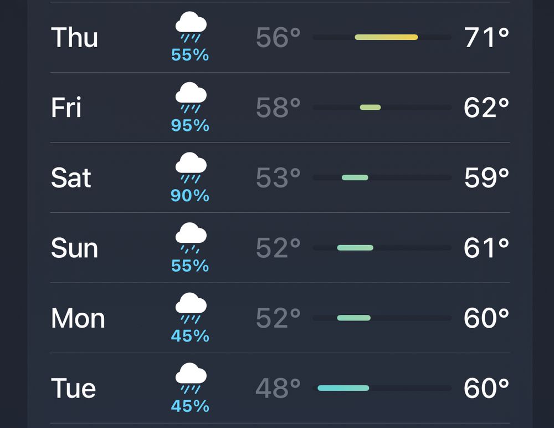Tap the Tuesday rain cloud icon
Viewport: 554px width, 428px height.
191,378
